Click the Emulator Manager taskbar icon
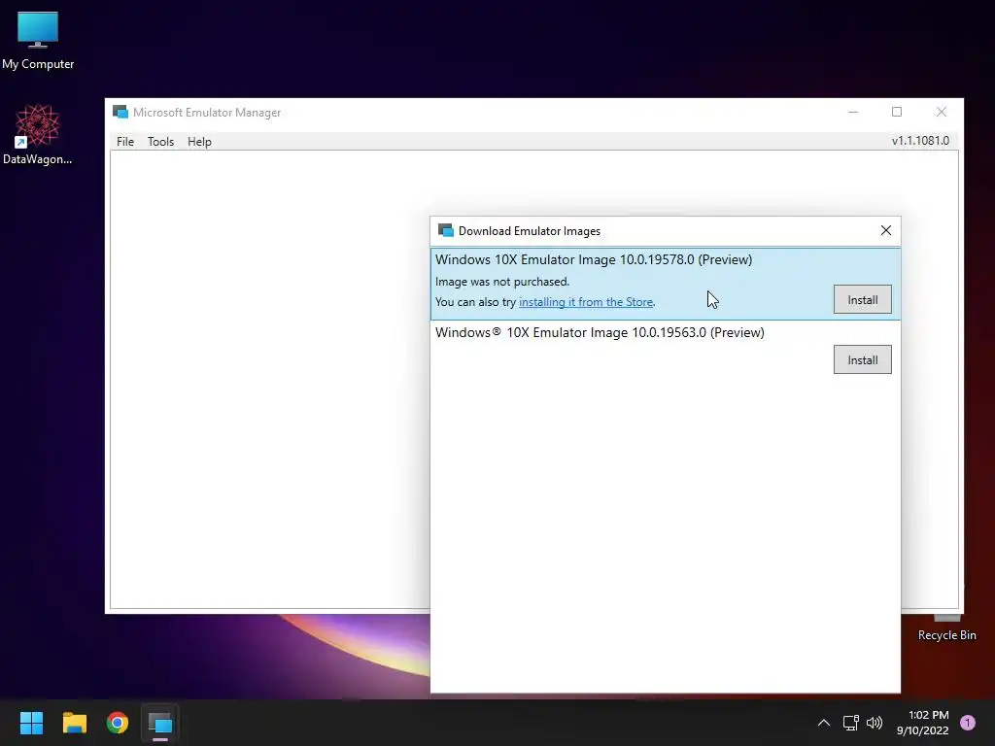This screenshot has width=995, height=746. pyautogui.click(x=160, y=723)
